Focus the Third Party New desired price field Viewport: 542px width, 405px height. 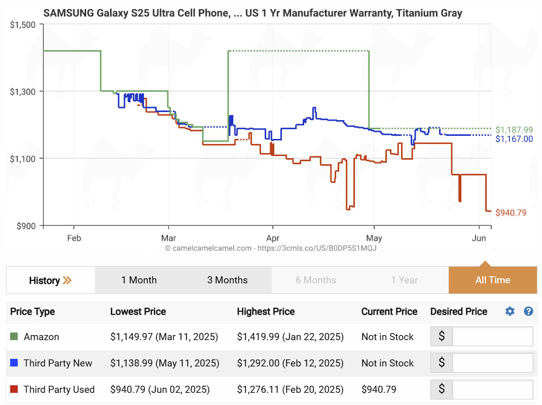[492, 363]
